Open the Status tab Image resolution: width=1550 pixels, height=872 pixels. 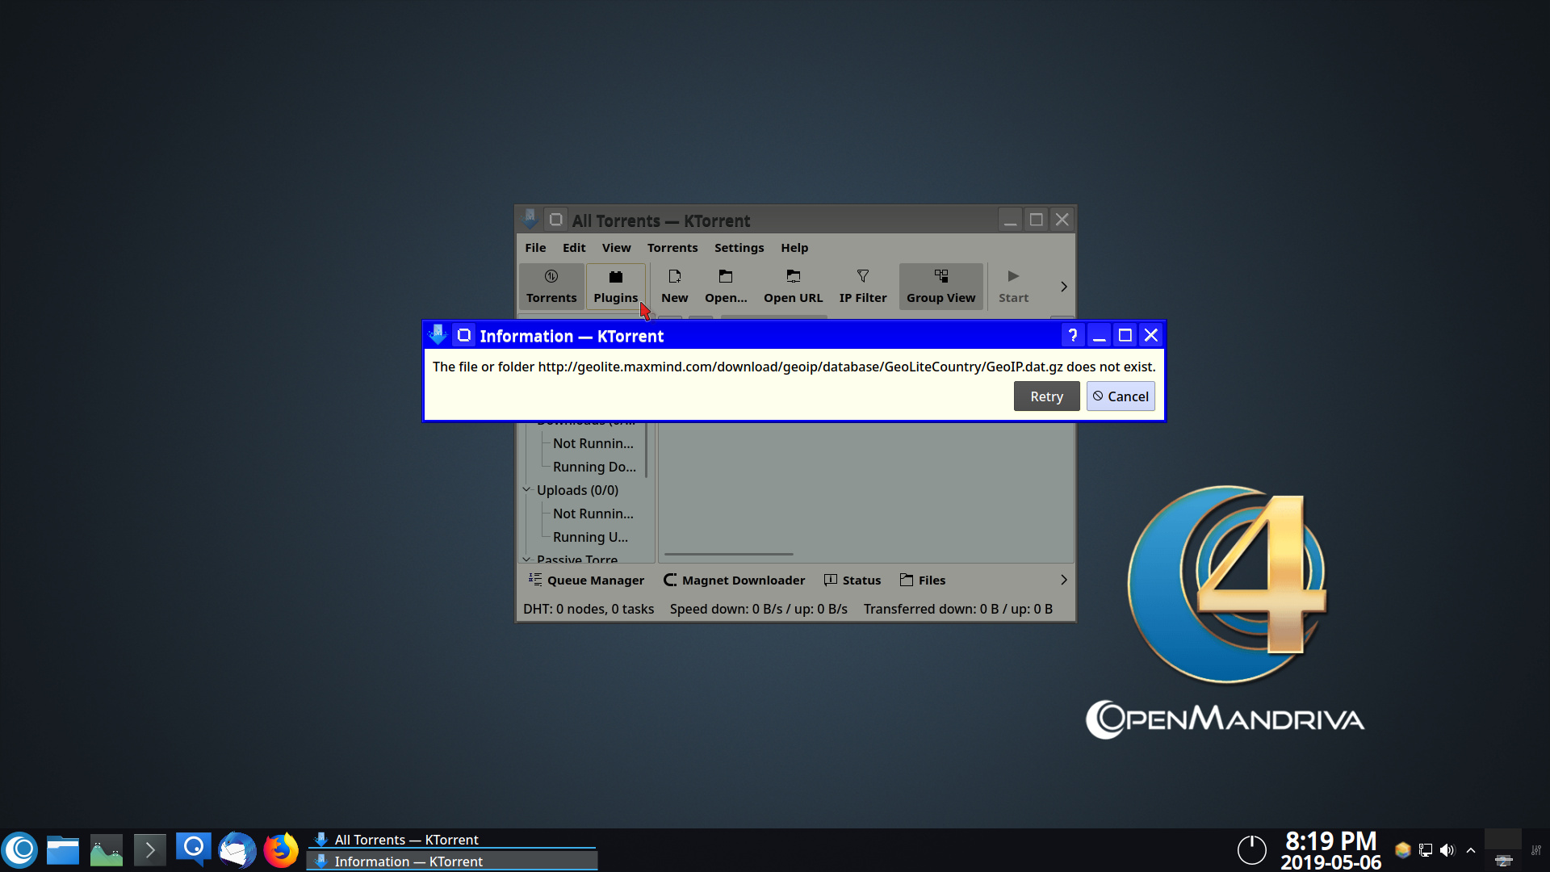point(852,580)
